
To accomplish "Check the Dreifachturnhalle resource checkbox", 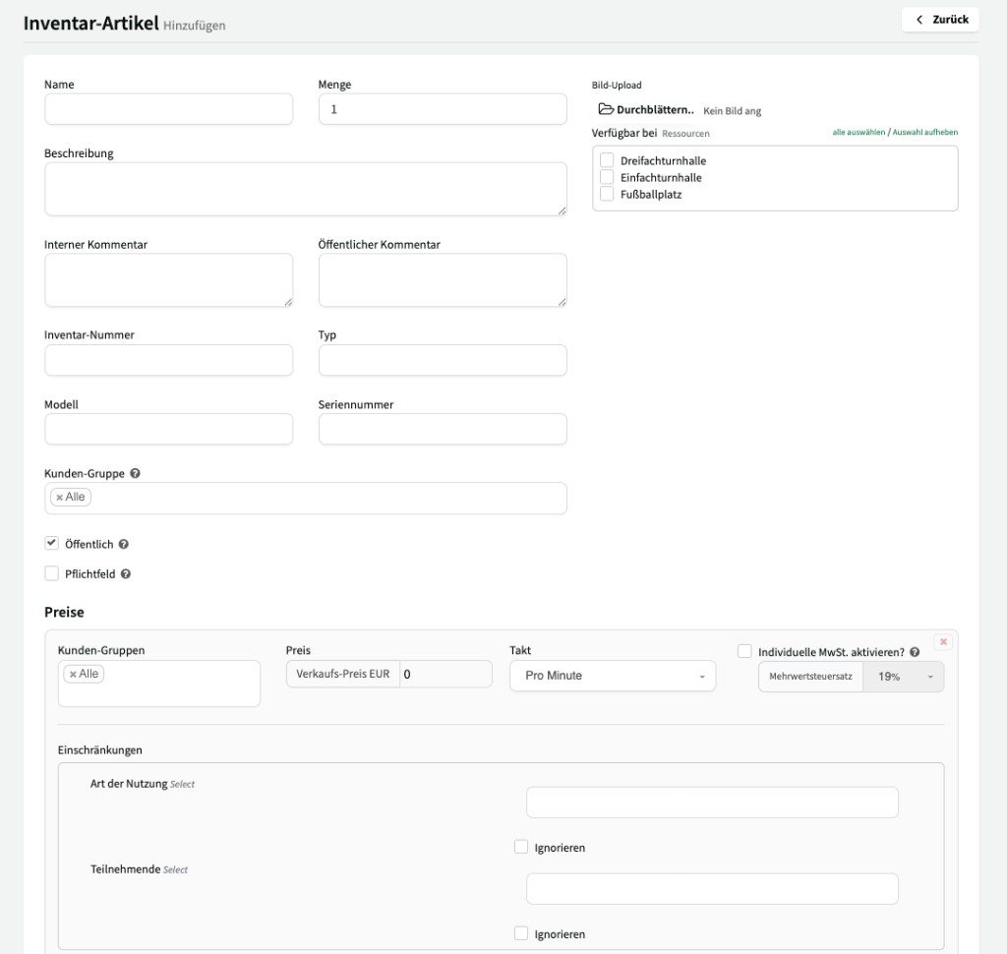I will coord(607,160).
